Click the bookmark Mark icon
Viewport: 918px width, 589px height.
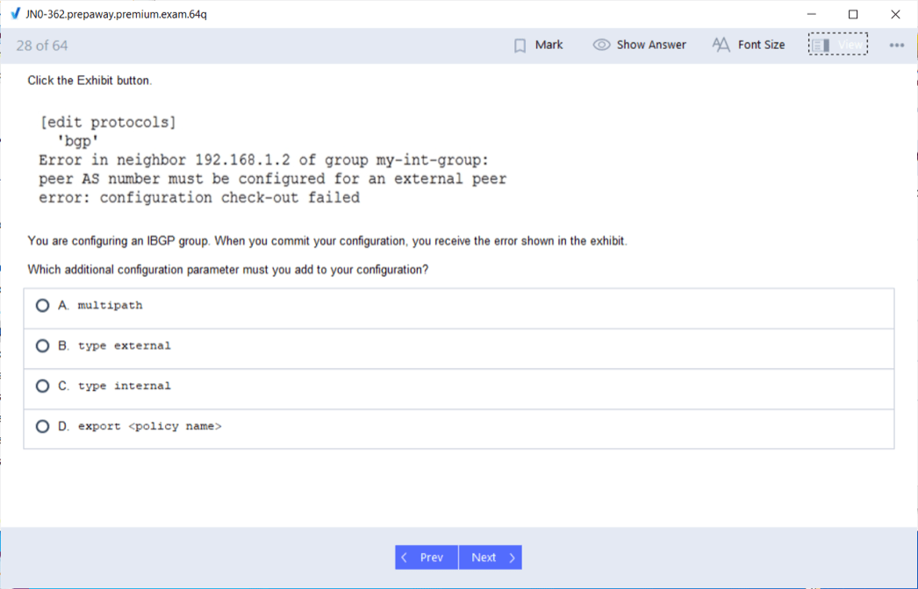(520, 46)
